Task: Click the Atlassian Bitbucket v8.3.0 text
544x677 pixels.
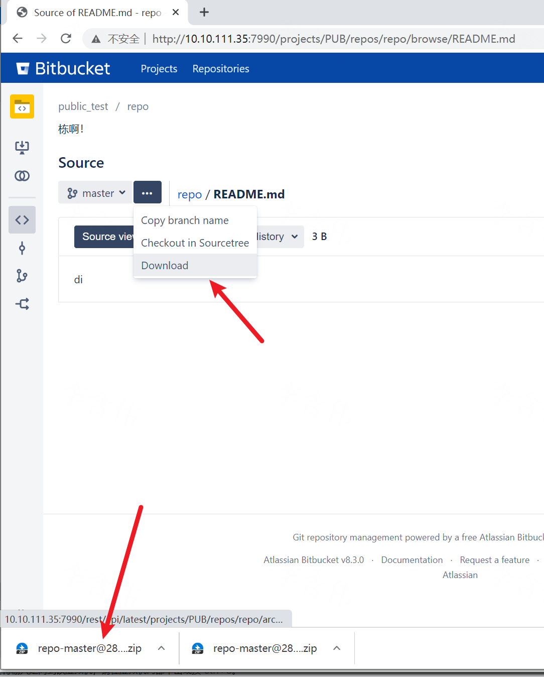Action: coord(314,560)
